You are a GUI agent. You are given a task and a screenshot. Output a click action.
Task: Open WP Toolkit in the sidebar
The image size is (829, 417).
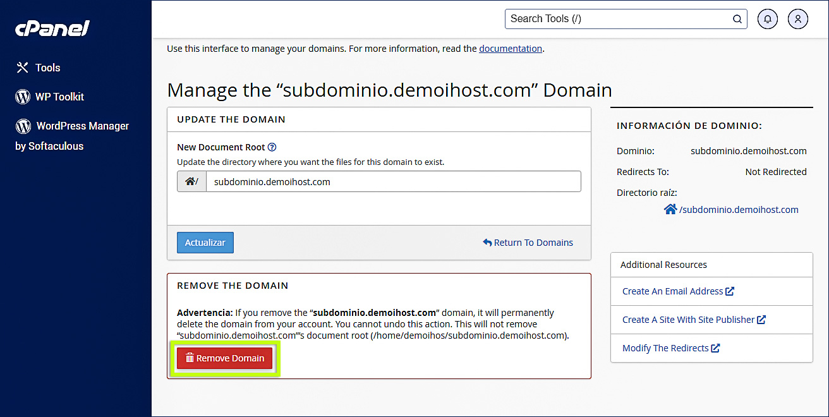[x=50, y=97]
